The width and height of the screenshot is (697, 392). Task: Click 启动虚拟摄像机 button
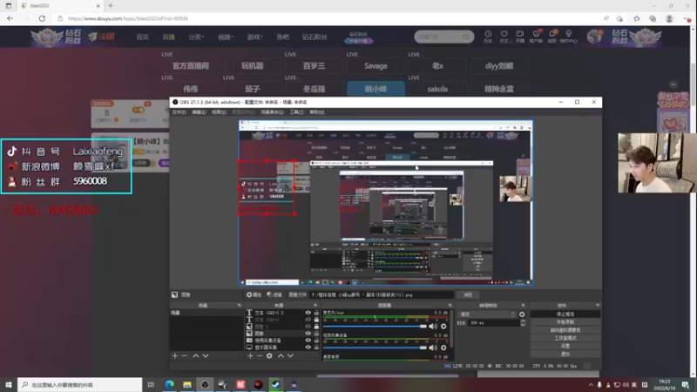pyautogui.click(x=565, y=330)
